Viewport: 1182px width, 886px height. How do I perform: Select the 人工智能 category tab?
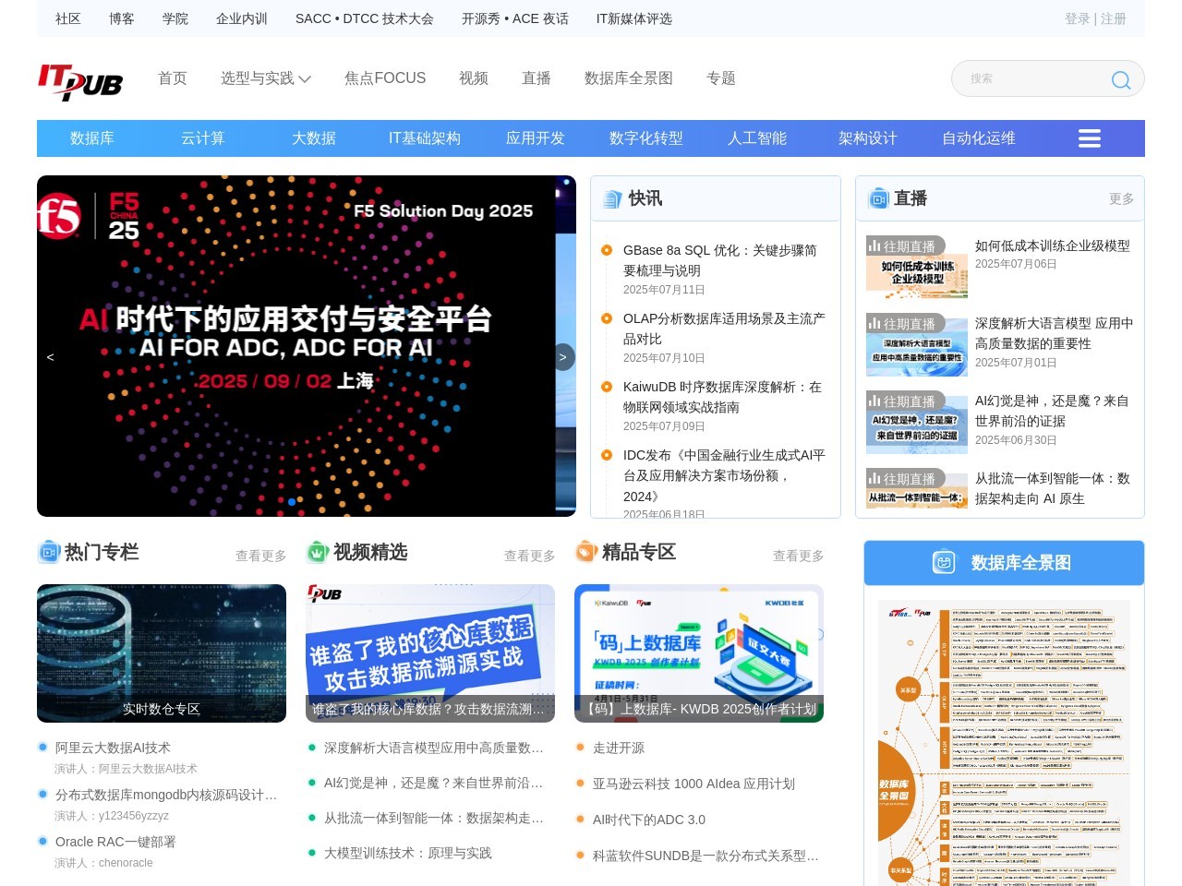click(x=757, y=138)
